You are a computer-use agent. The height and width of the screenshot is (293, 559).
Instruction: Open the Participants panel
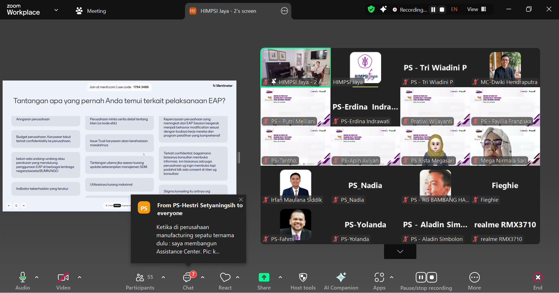[140, 281]
